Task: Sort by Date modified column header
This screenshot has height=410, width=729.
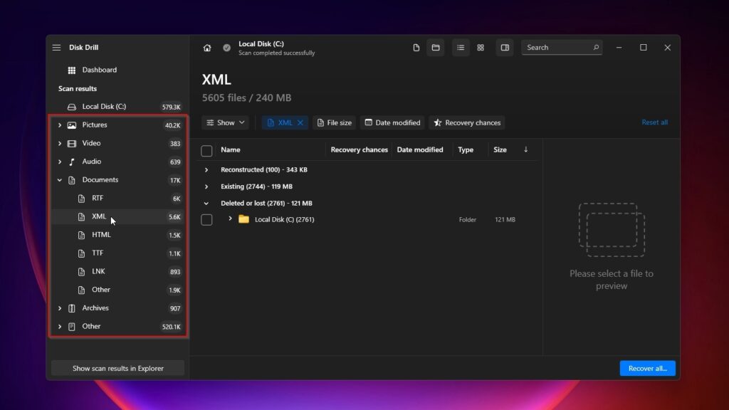Action: pyautogui.click(x=420, y=149)
